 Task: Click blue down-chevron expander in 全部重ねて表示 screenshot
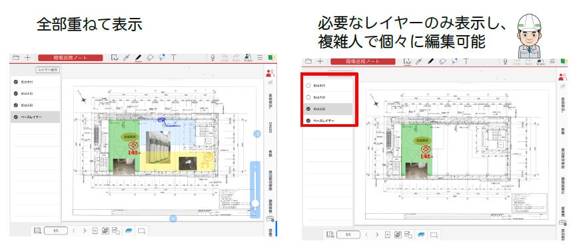[174, 218]
